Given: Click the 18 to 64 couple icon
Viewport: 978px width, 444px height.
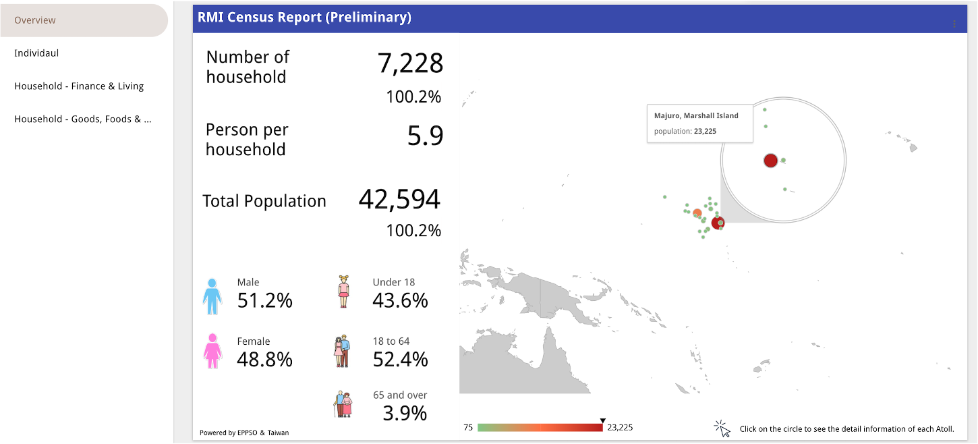Looking at the screenshot, I should coord(342,352).
